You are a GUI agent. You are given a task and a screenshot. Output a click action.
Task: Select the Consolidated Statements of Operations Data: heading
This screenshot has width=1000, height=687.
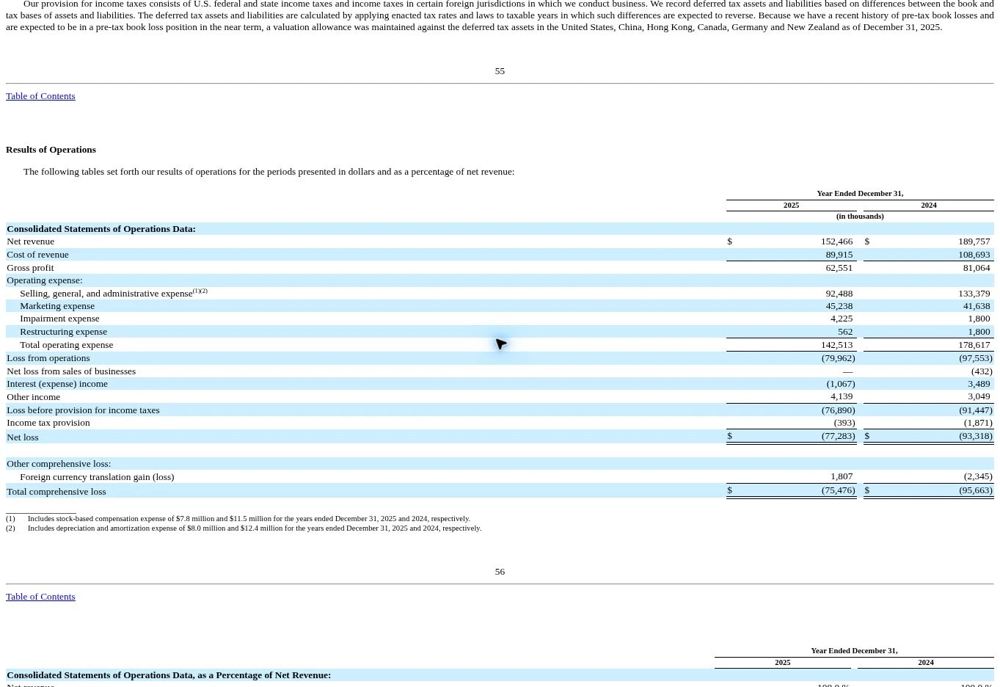(101, 229)
